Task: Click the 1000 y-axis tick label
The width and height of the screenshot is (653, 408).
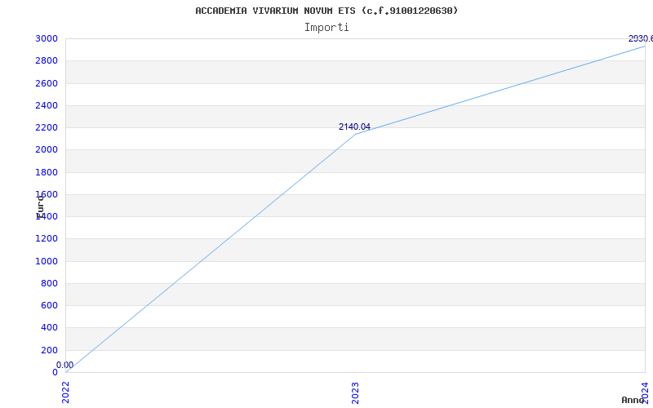Action: [x=47, y=261]
